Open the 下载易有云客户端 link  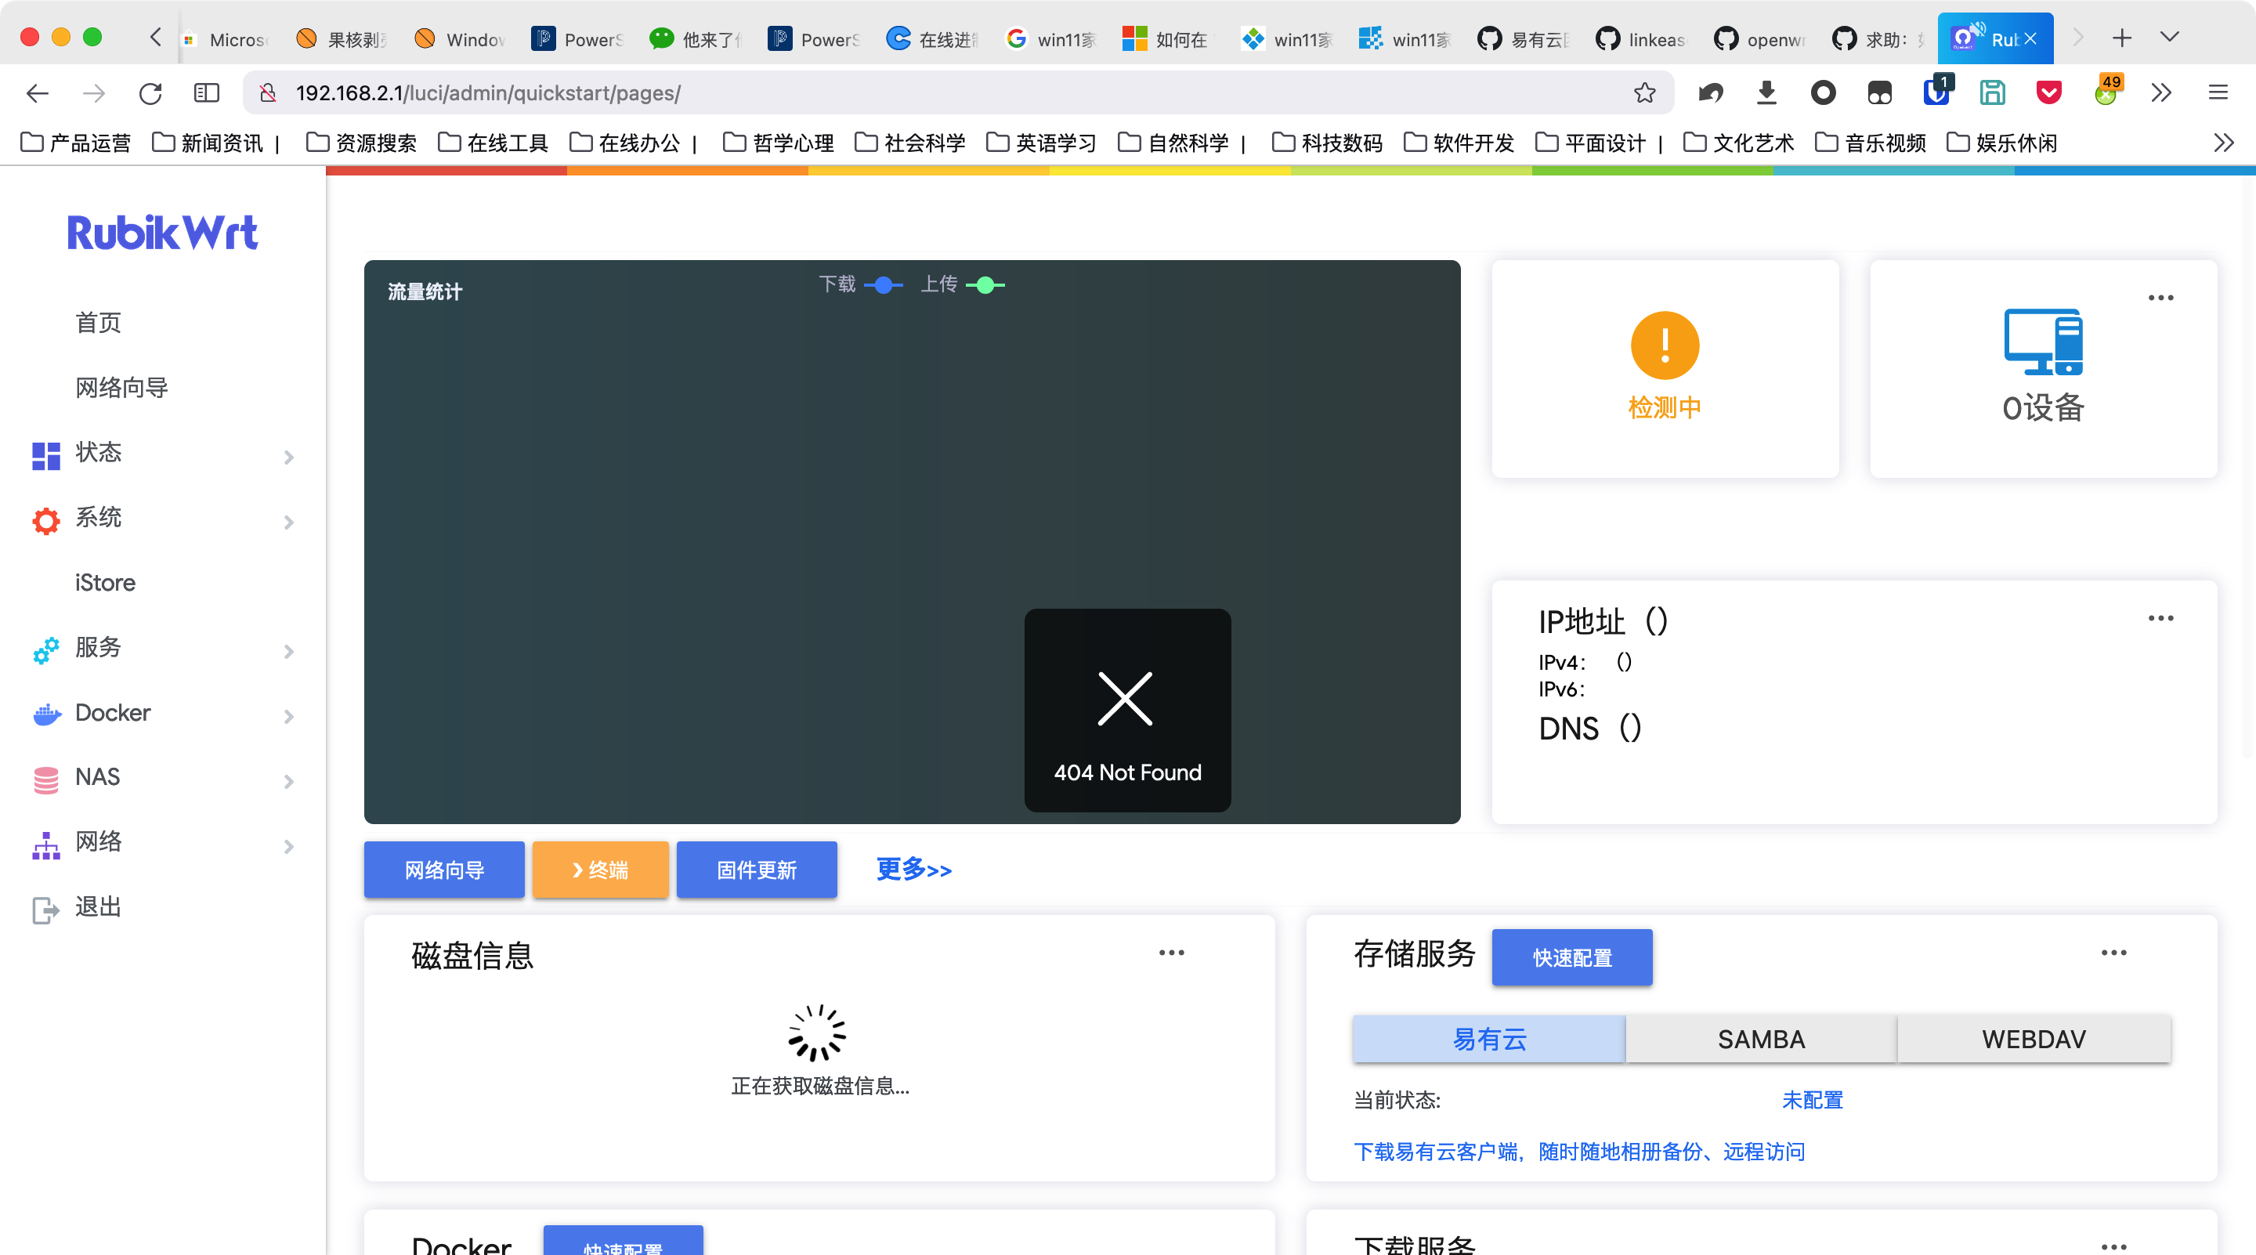click(1578, 1152)
